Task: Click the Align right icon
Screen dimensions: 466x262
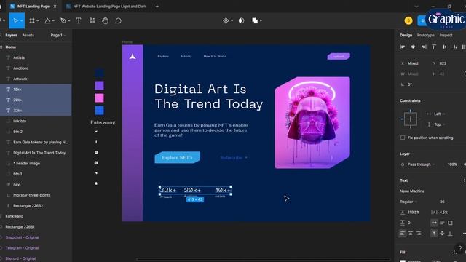Action: click(x=424, y=47)
